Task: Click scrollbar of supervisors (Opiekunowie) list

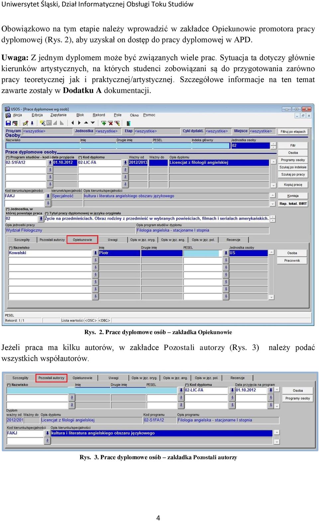Action: [271, 275]
